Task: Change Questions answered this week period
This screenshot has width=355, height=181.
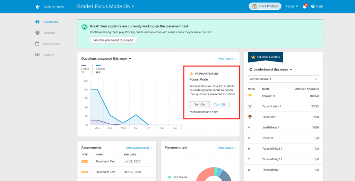Action: [x=122, y=59]
